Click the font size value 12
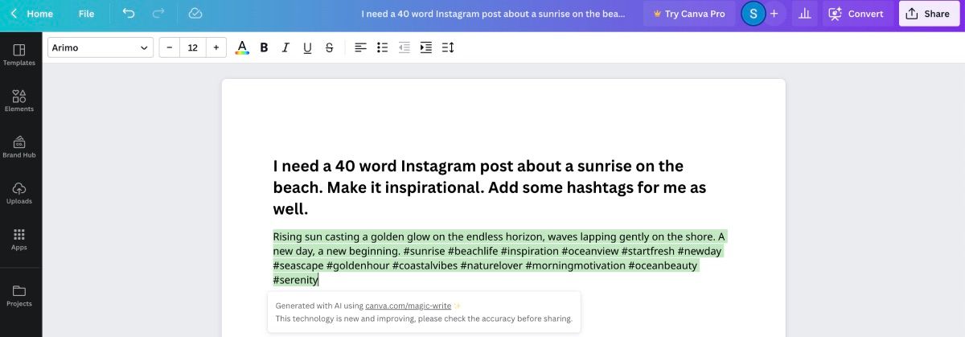 coord(193,47)
